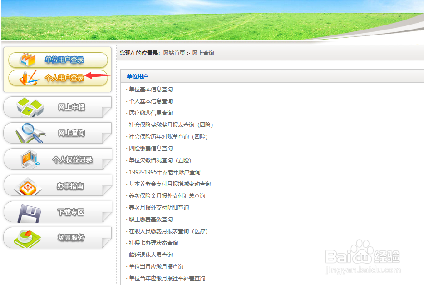The width and height of the screenshot is (424, 285).
Task: Open 个人基本信息查询
Action: (152, 101)
